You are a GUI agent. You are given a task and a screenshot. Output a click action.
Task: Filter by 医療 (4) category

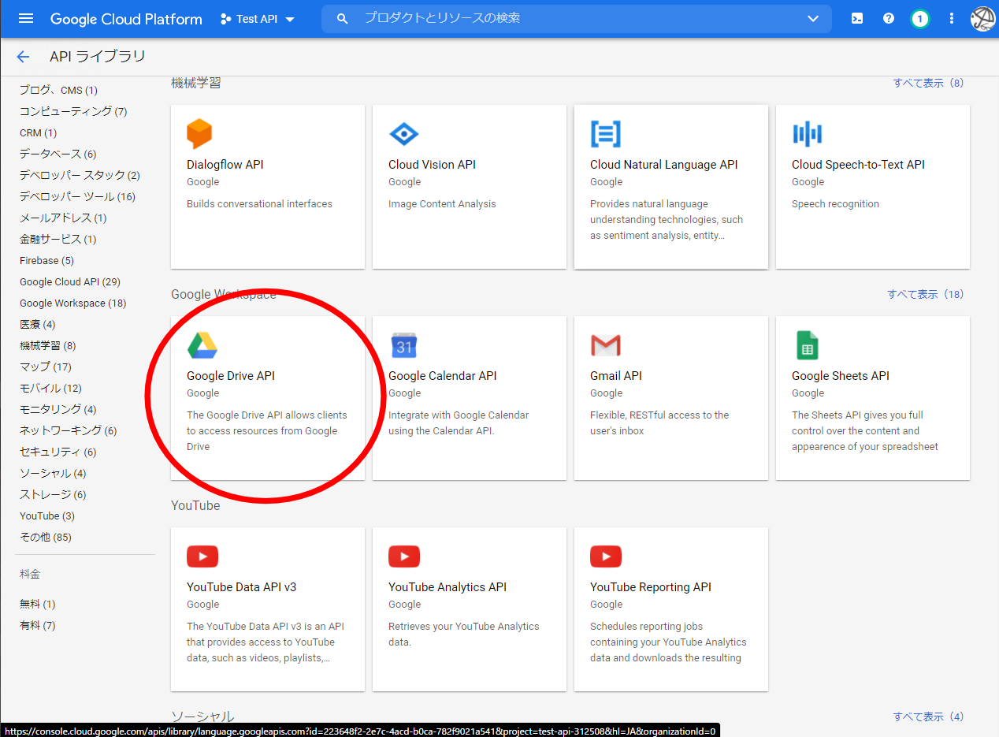click(38, 324)
